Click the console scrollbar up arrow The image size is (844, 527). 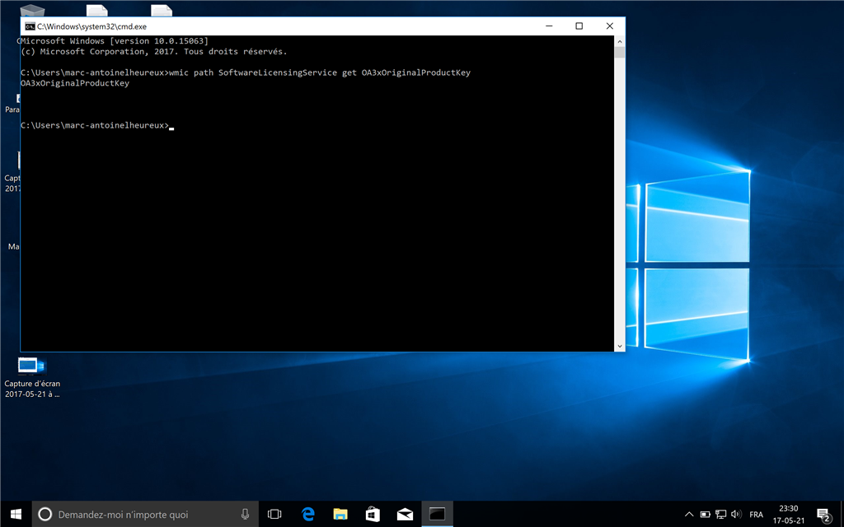coord(620,41)
